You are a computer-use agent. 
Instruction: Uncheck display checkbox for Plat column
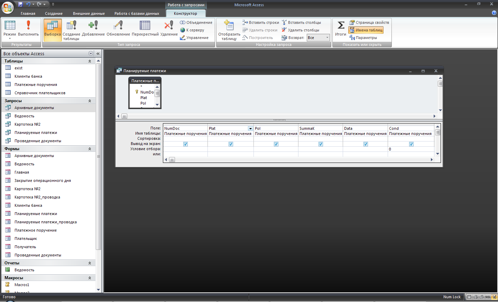click(231, 144)
